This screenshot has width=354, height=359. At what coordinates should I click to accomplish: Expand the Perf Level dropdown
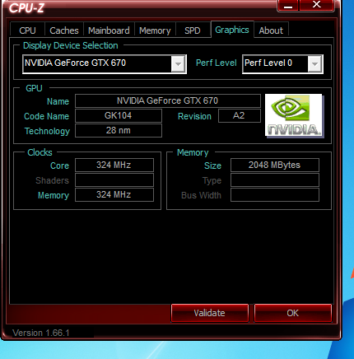pyautogui.click(x=282, y=64)
